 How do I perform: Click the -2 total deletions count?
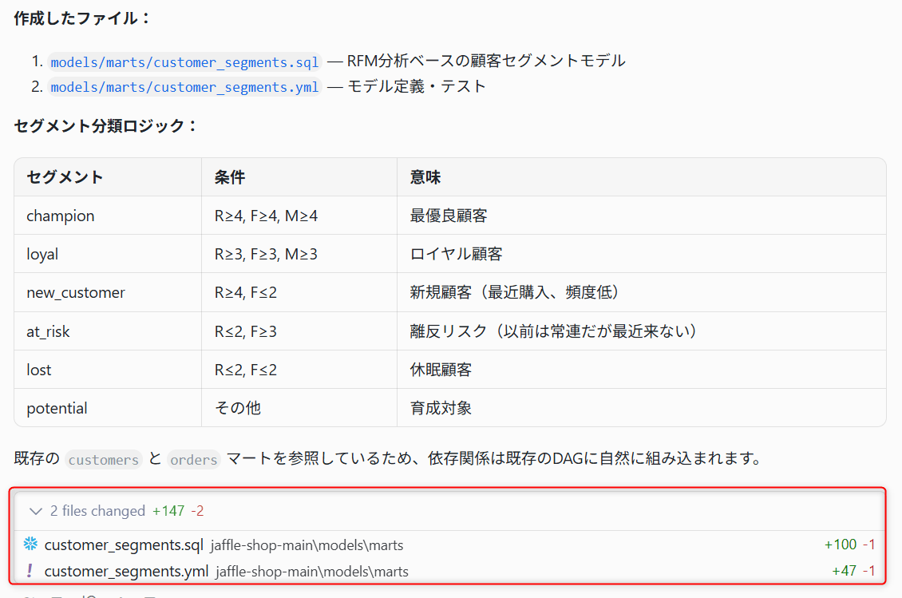point(197,511)
